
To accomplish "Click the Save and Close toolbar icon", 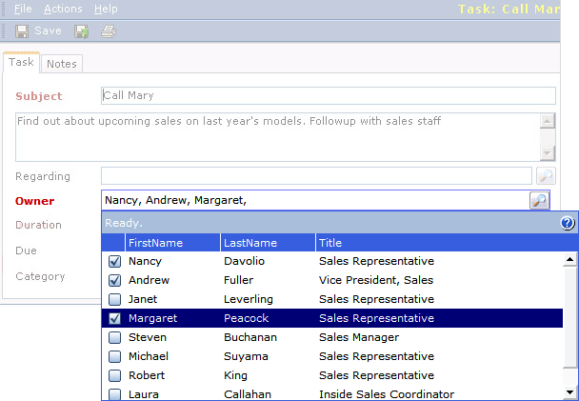I will (81, 31).
